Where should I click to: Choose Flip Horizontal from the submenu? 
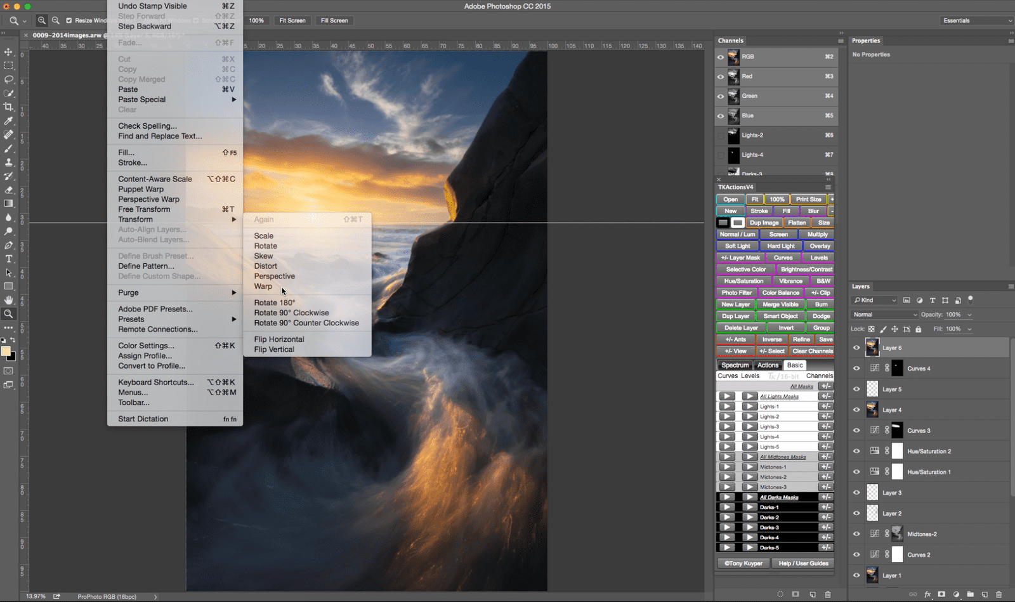click(x=279, y=339)
